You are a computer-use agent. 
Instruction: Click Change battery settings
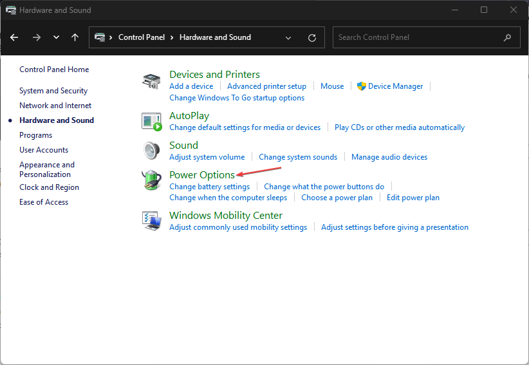pyautogui.click(x=210, y=187)
